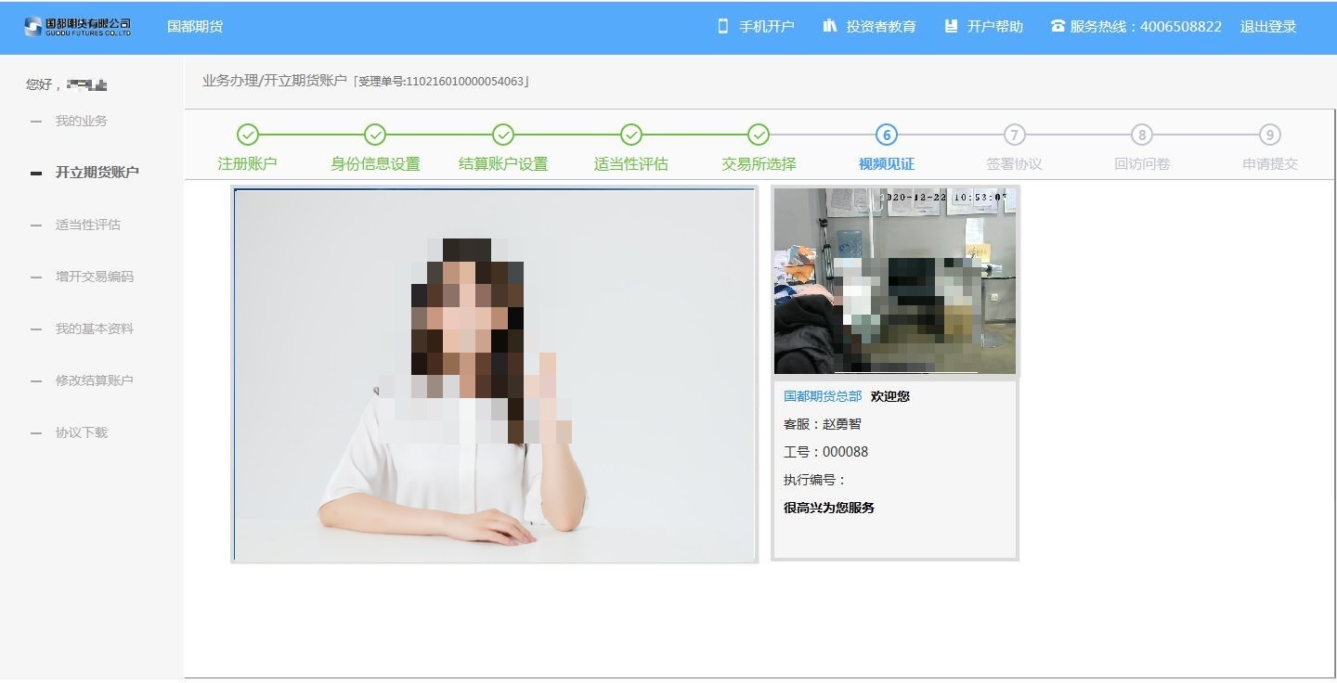Image resolution: width=1337 pixels, height=683 pixels.
Task: Select 我的业务 in the sidebar
Action: tap(81, 121)
